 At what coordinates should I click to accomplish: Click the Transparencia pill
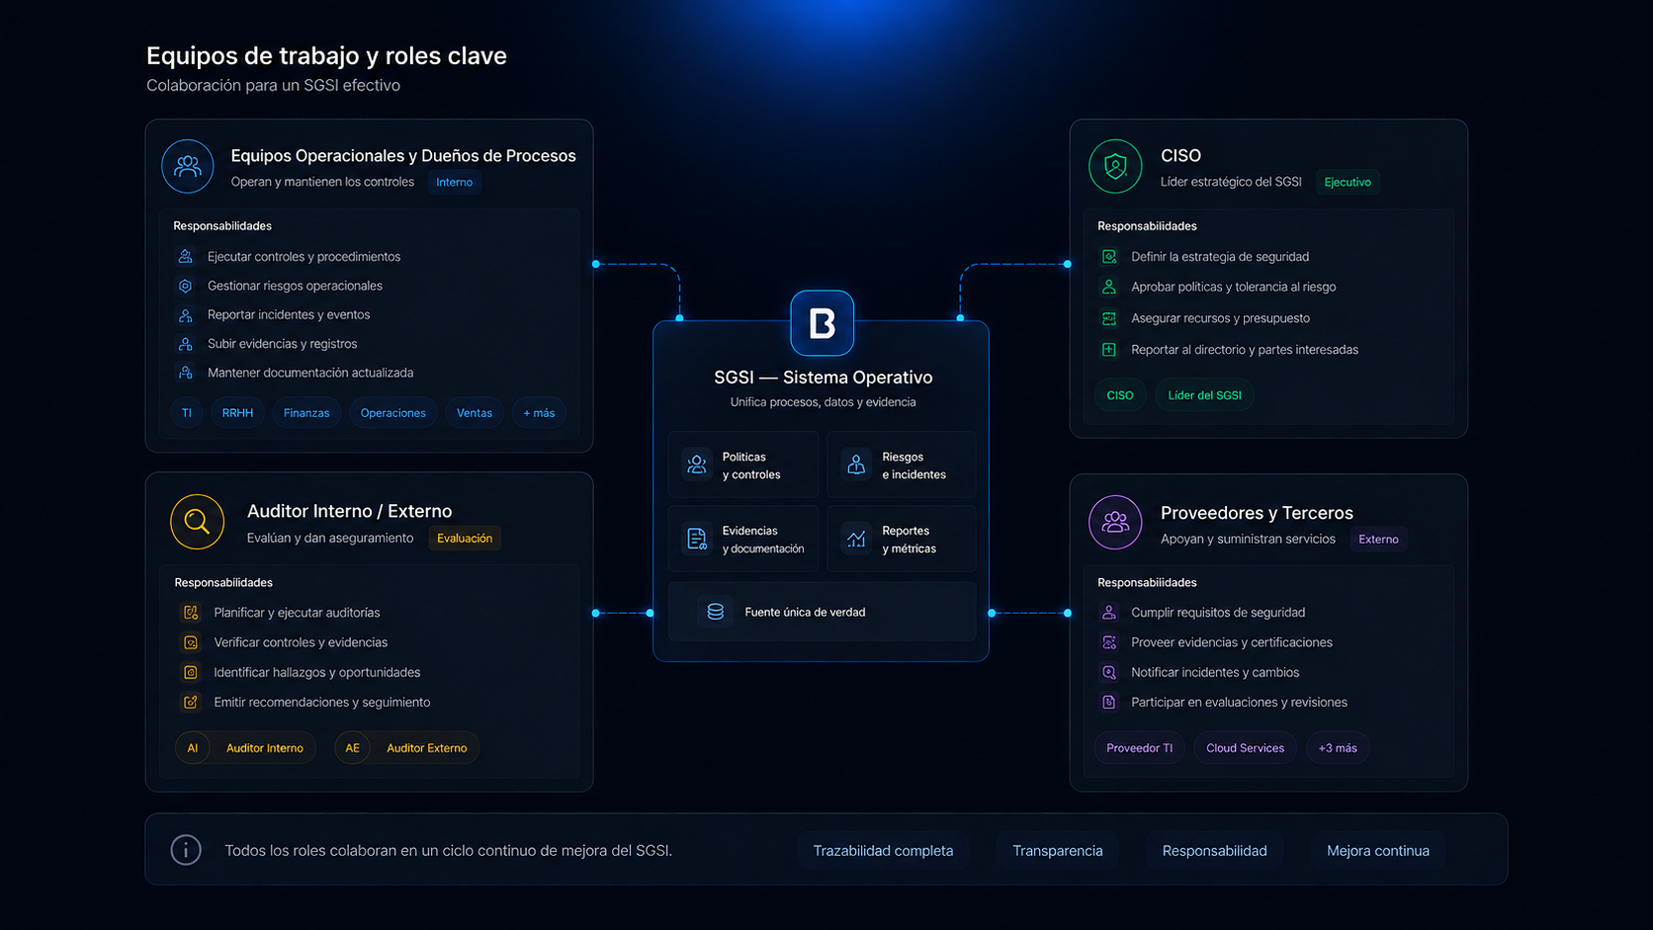tap(1058, 851)
